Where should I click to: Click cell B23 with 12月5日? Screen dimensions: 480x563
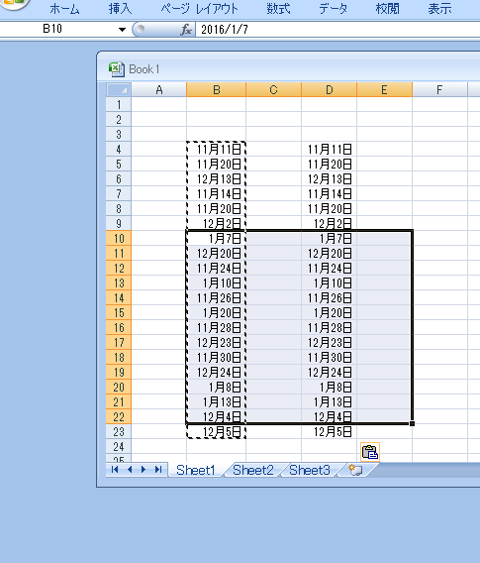click(x=217, y=432)
